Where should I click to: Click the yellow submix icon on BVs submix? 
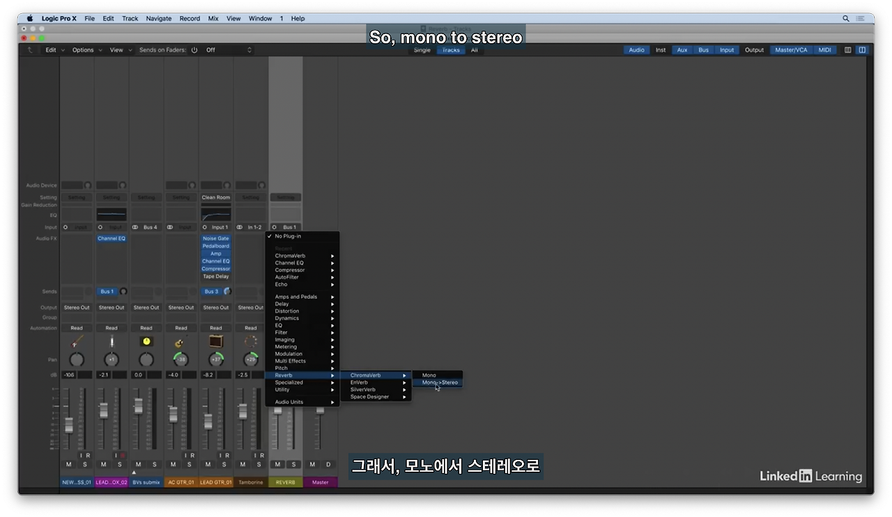(146, 341)
